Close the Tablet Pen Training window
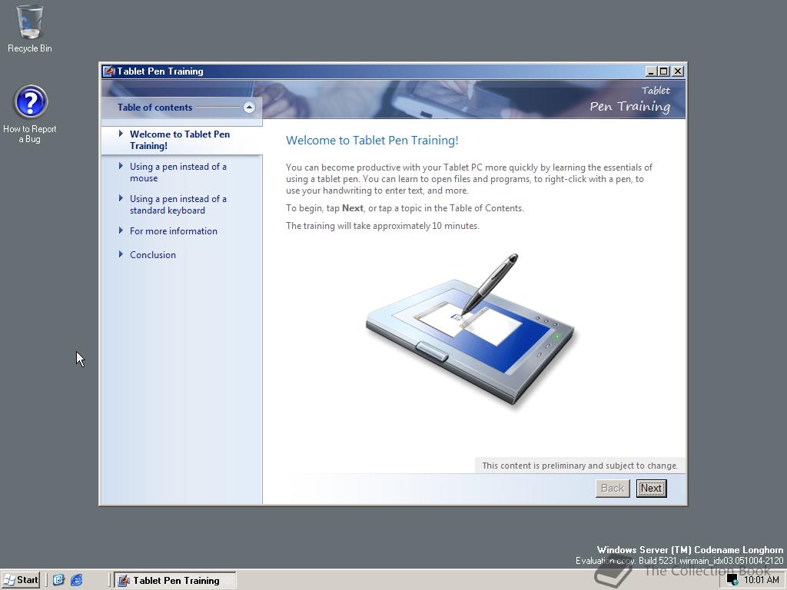The image size is (787, 590). [678, 71]
